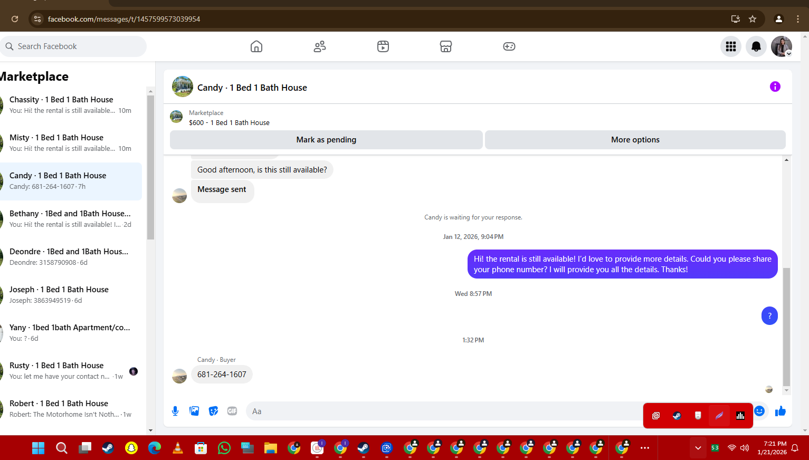809x460 pixels.
Task: Click the GIF picker icon
Action: tap(232, 411)
